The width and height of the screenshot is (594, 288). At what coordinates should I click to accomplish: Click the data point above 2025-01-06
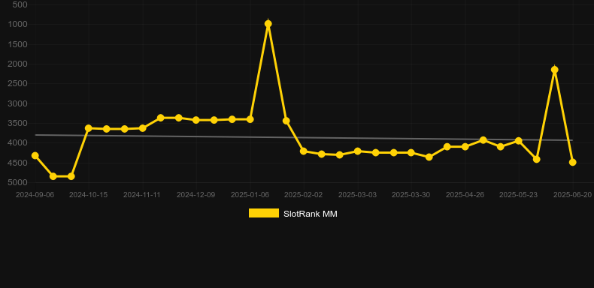(250, 119)
